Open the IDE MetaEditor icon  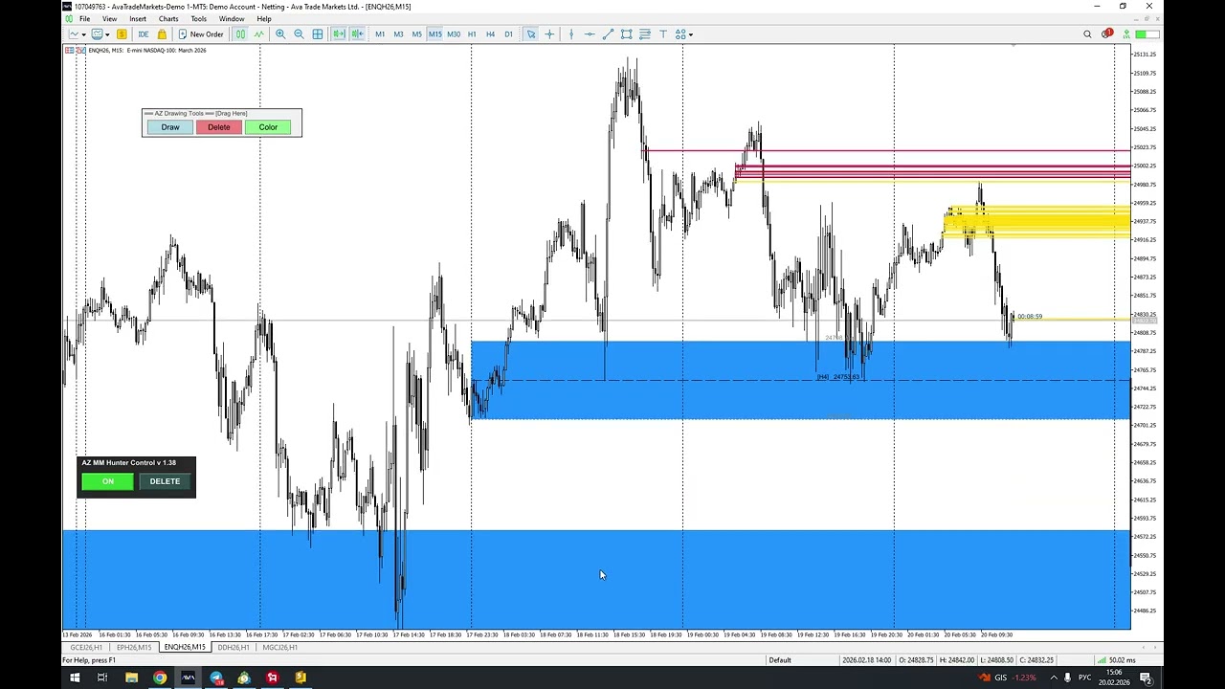143,34
